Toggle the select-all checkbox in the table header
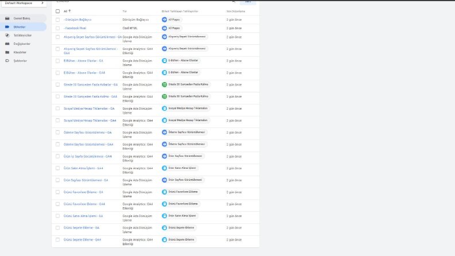 click(57, 11)
